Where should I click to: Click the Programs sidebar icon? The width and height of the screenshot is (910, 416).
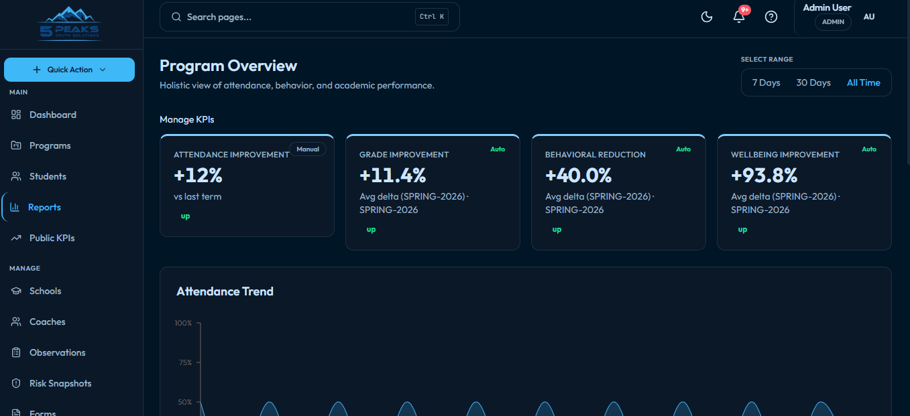(x=17, y=145)
